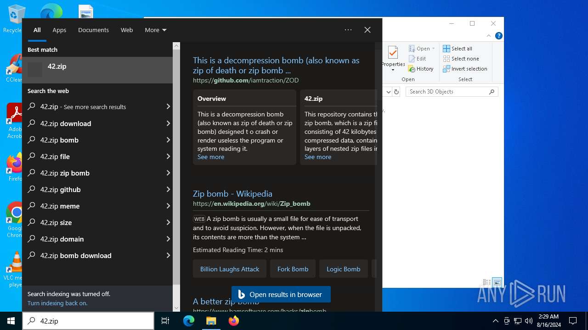The image size is (588, 330).
Task: Open the Explorer address history dropdown
Action: (388, 92)
